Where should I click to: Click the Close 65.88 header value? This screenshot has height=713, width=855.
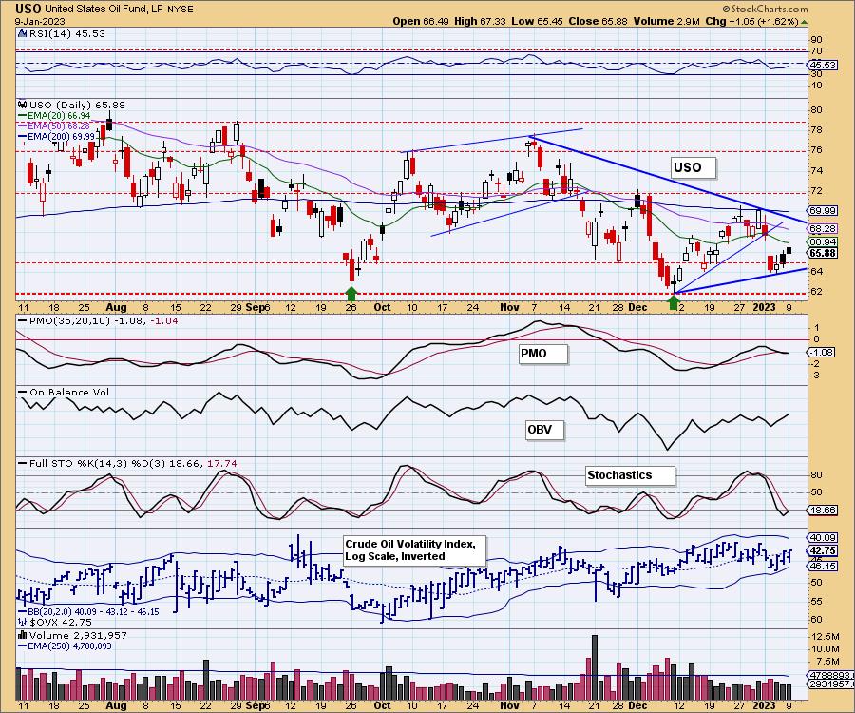coord(598,21)
